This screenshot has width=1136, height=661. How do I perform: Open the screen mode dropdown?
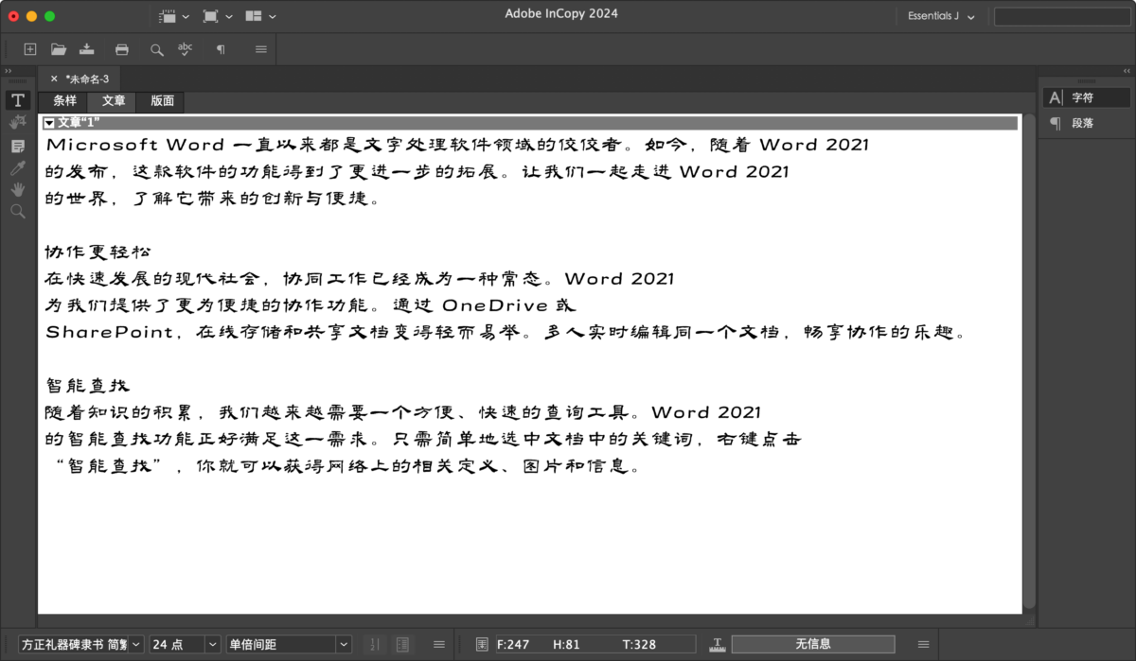[218, 16]
